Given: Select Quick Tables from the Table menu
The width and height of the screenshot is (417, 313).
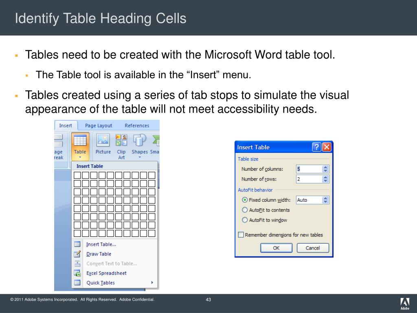Looking at the screenshot, I should pyautogui.click(x=101, y=283).
